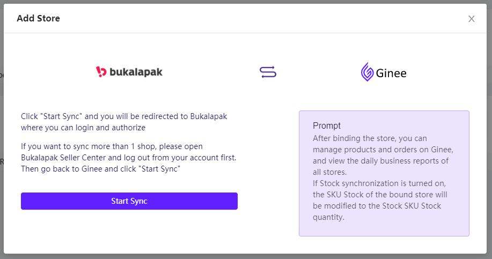
Task: Click the Prompt heading in the info box
Action: tap(327, 125)
